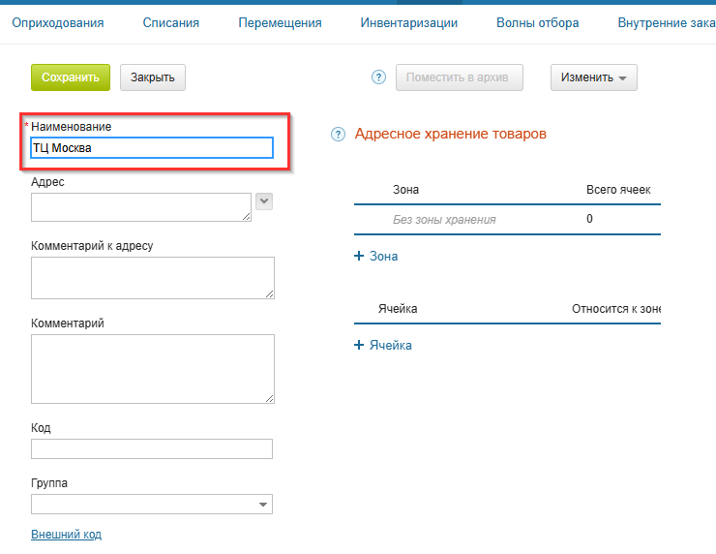
Task: Select the Без зоны хранения row
Action: coord(444,219)
